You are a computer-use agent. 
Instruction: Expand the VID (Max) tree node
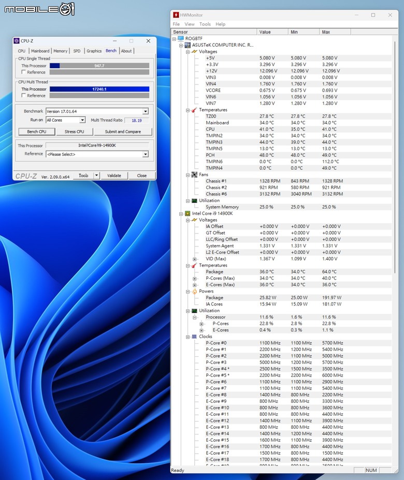(x=195, y=259)
